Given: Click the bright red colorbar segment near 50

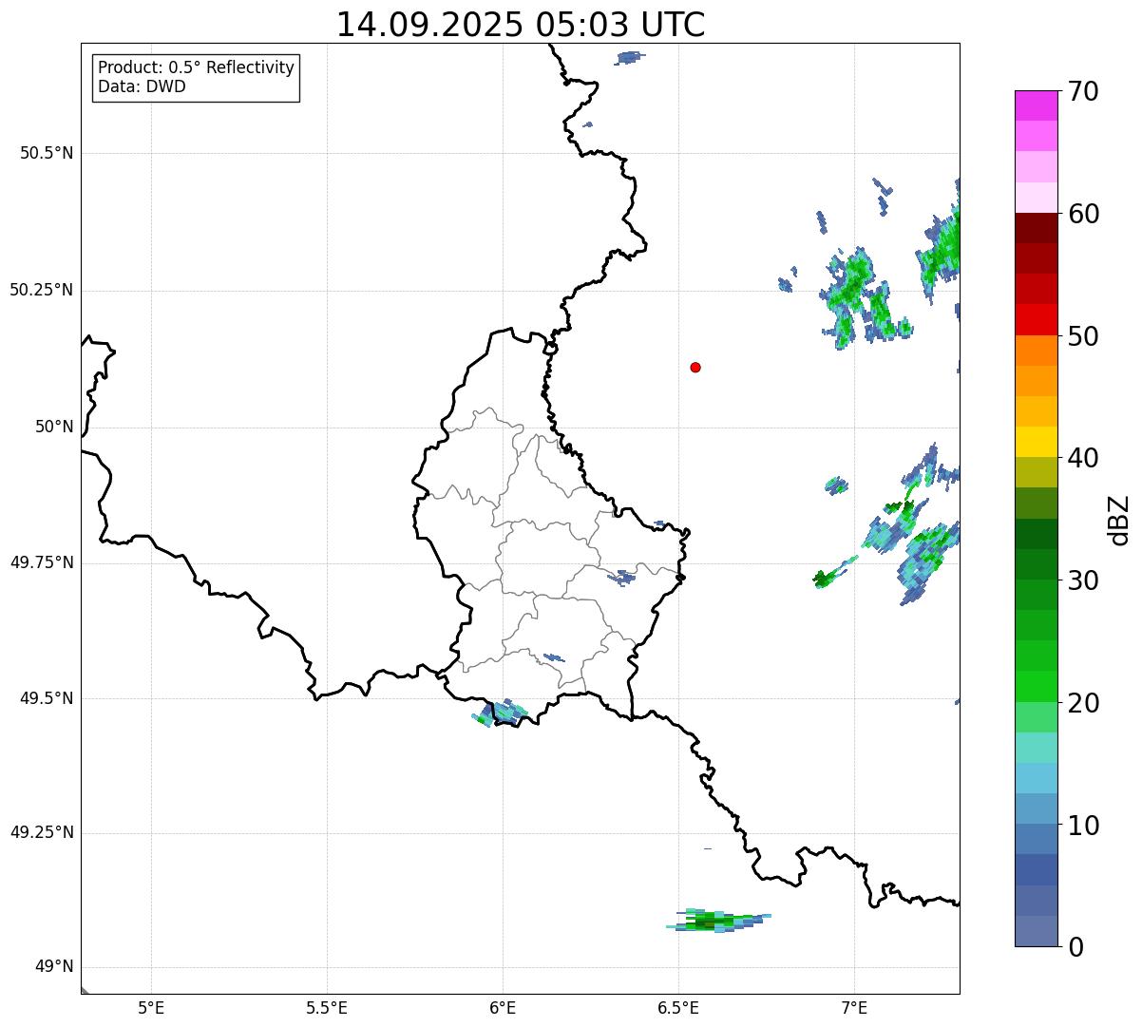Looking at the screenshot, I should [1036, 319].
